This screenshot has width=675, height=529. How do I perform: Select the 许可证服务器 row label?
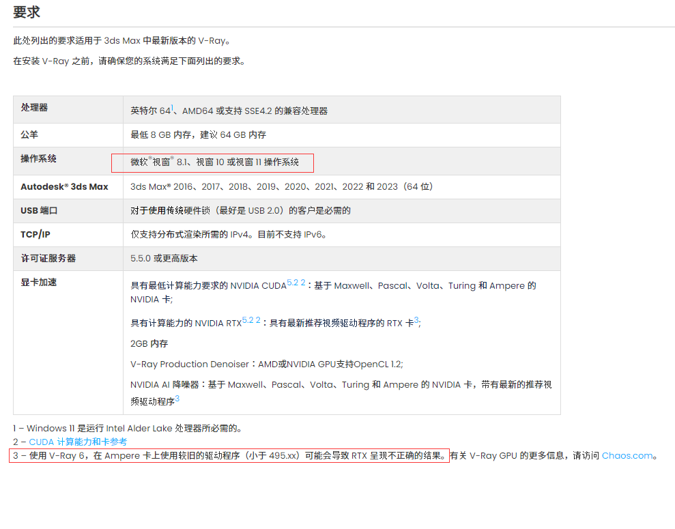(x=48, y=258)
